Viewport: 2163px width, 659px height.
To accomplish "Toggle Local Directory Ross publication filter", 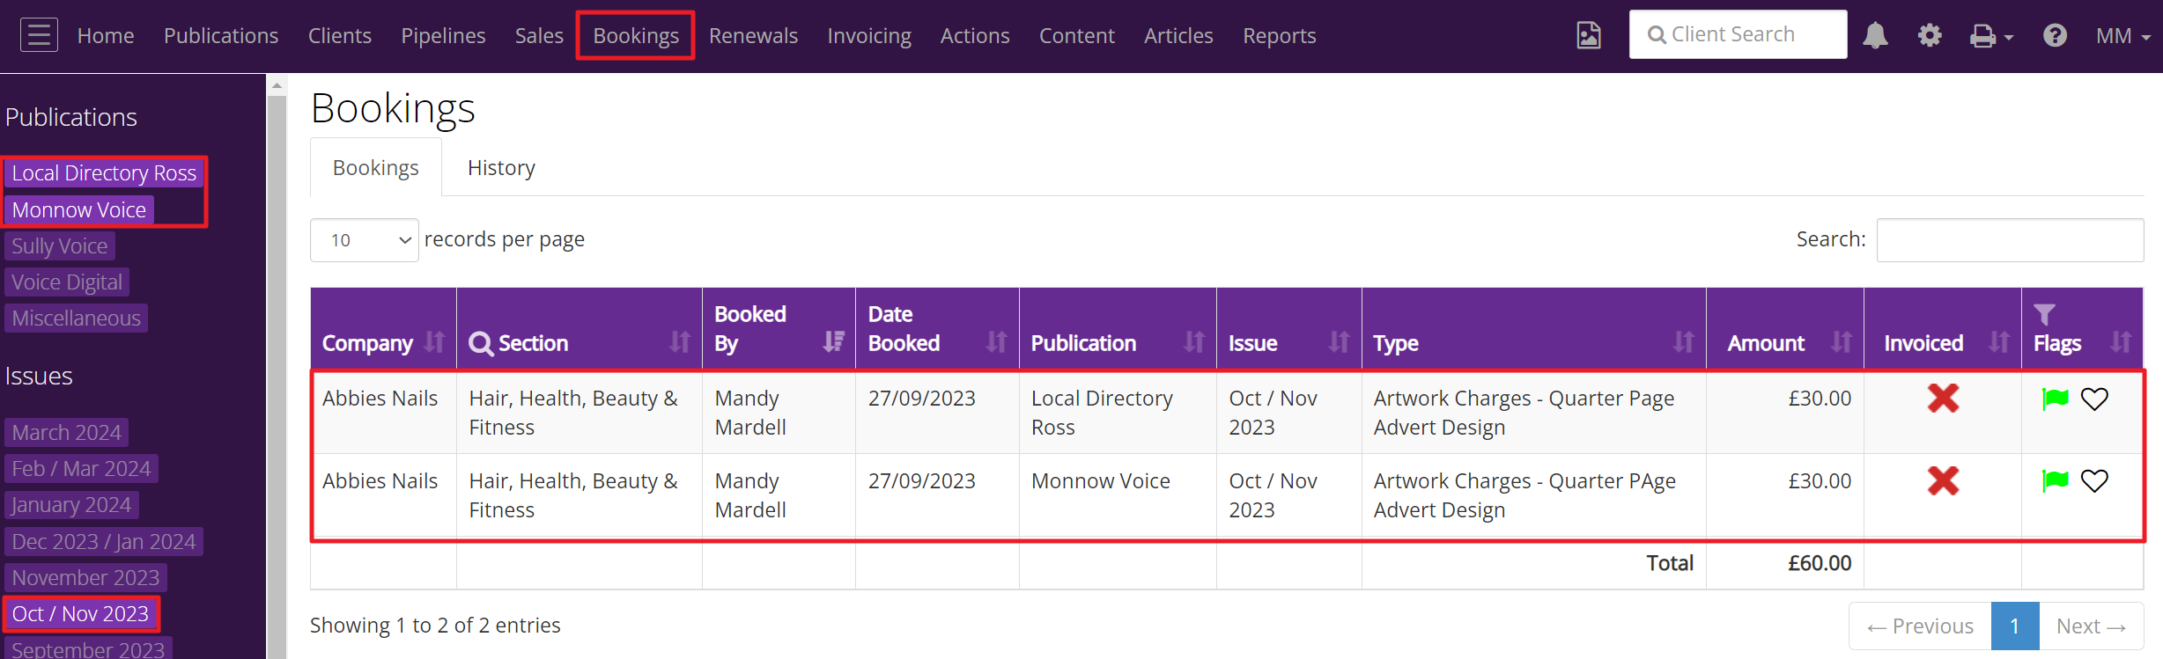I will coord(104,173).
